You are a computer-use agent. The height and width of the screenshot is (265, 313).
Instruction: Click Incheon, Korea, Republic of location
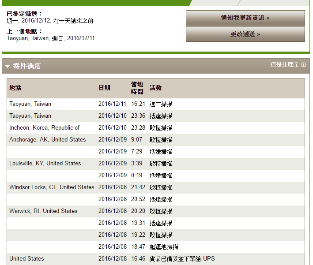[x=44, y=128]
